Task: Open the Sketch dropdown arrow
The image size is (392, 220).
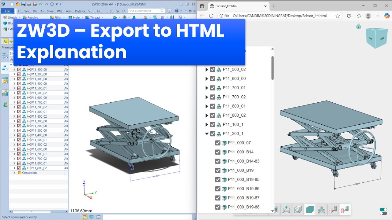Action: pos(20,17)
